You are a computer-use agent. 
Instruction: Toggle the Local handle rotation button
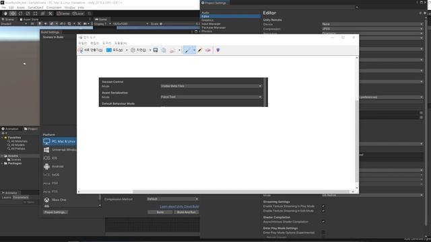pyautogui.click(x=78, y=13)
